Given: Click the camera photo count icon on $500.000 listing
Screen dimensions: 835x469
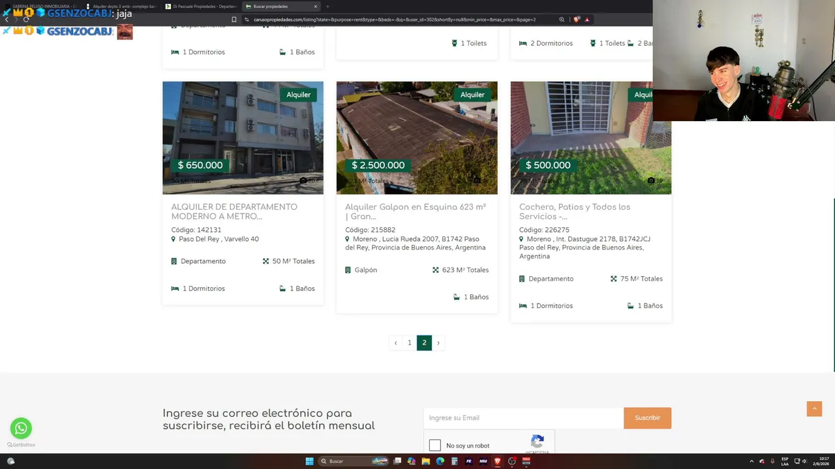Looking at the screenshot, I should coord(651,180).
